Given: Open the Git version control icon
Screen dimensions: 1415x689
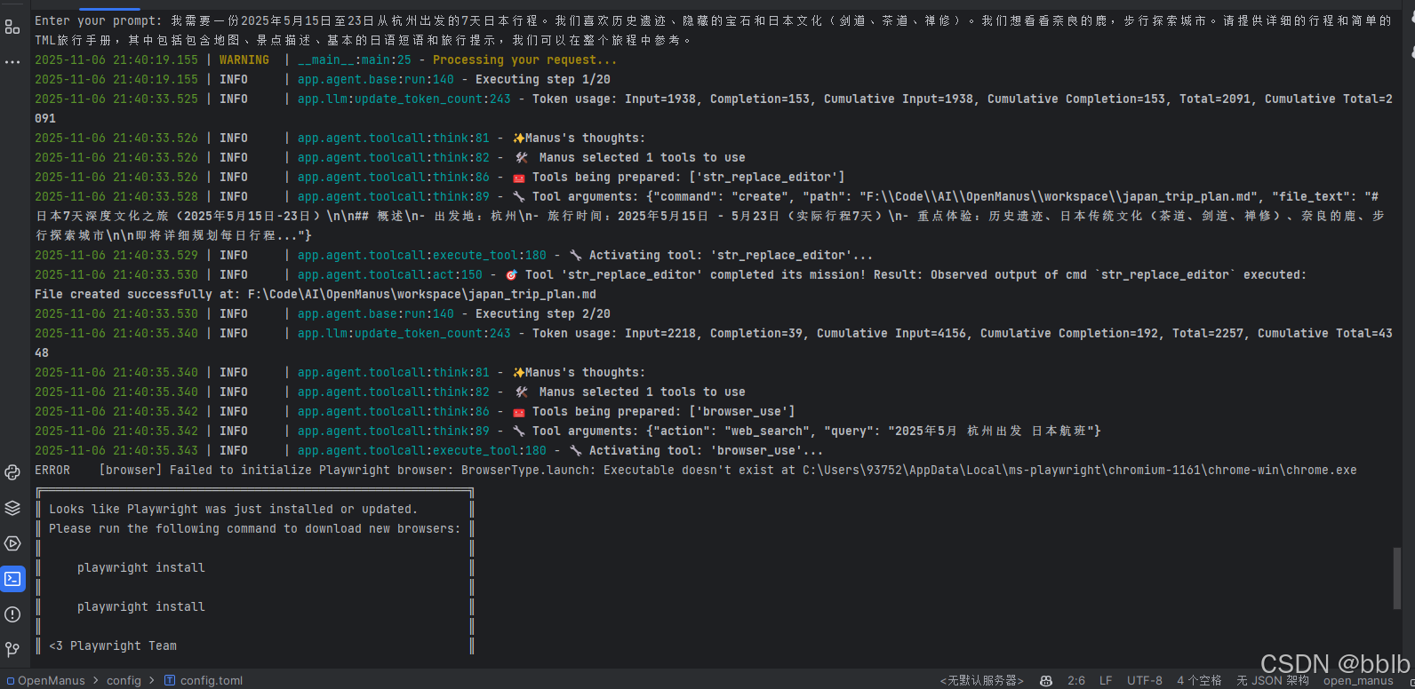Looking at the screenshot, I should 12,650.
